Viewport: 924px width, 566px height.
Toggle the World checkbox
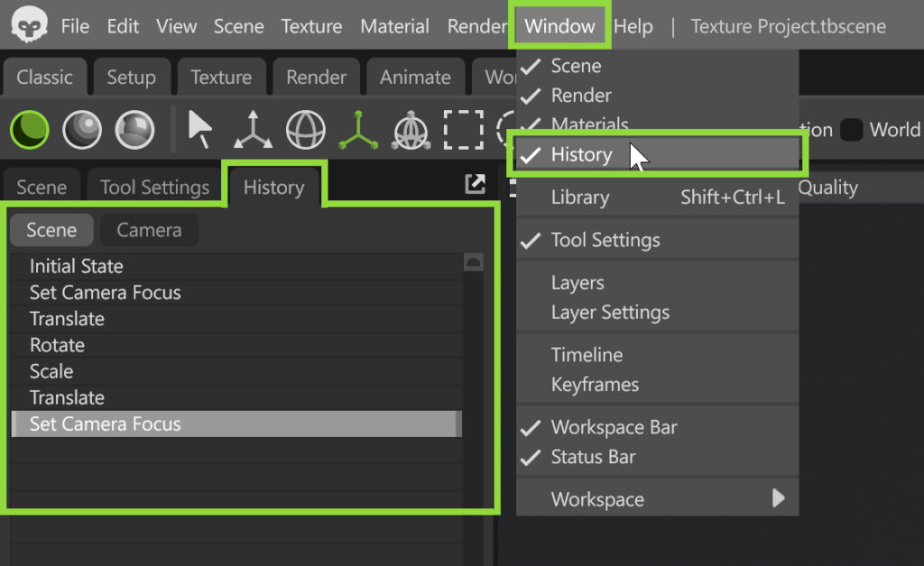click(x=851, y=130)
